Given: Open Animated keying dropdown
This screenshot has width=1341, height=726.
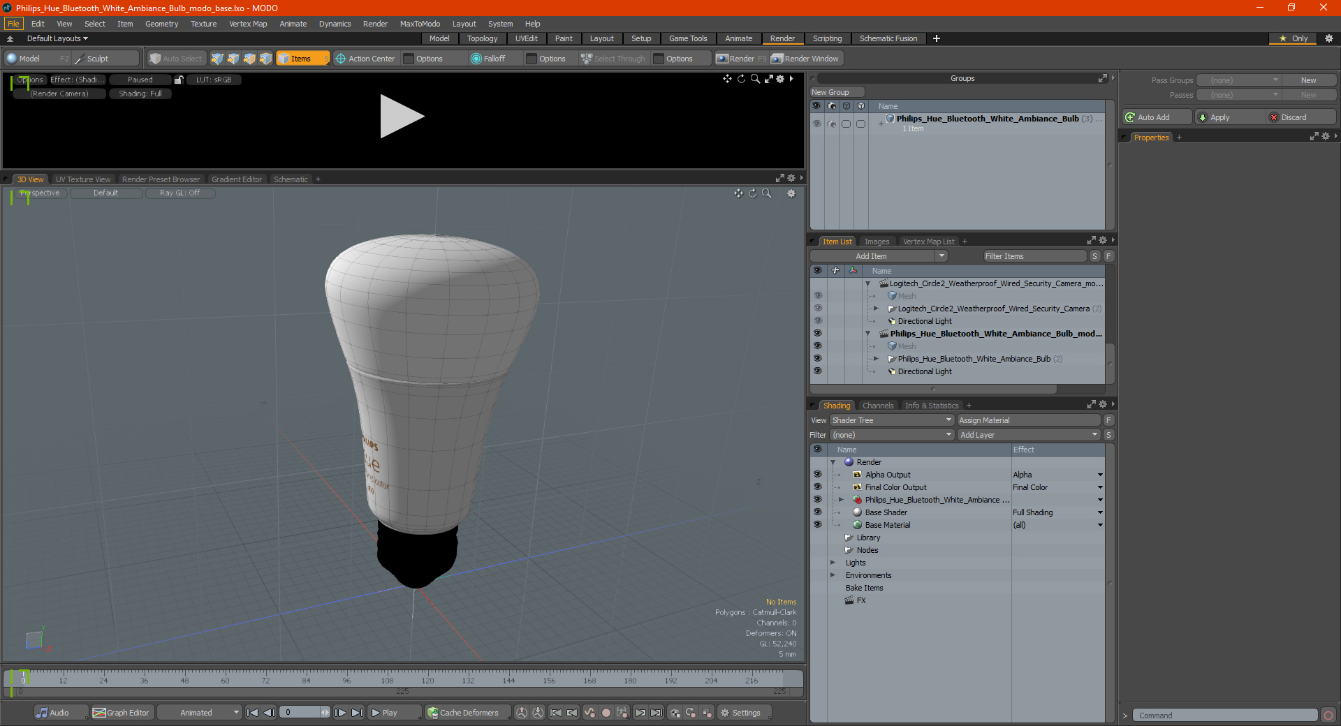Looking at the screenshot, I should tap(200, 713).
